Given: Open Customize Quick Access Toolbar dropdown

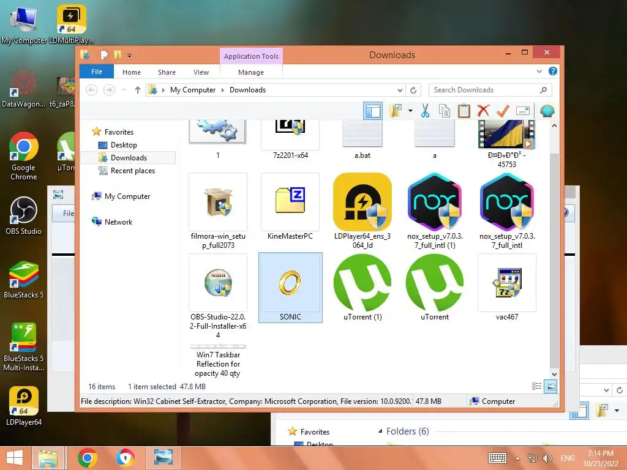Looking at the screenshot, I should click(130, 55).
